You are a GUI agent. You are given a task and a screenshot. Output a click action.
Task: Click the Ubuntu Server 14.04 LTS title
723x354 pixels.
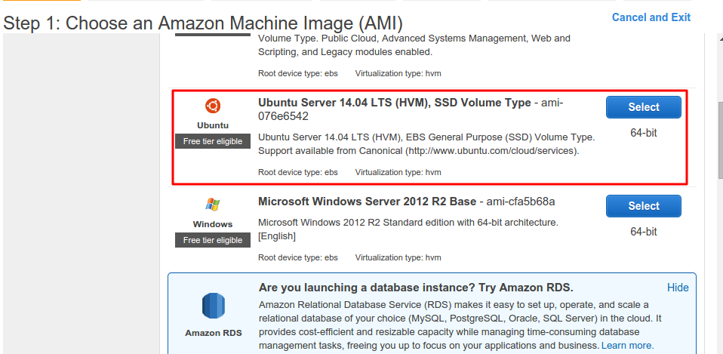click(394, 103)
